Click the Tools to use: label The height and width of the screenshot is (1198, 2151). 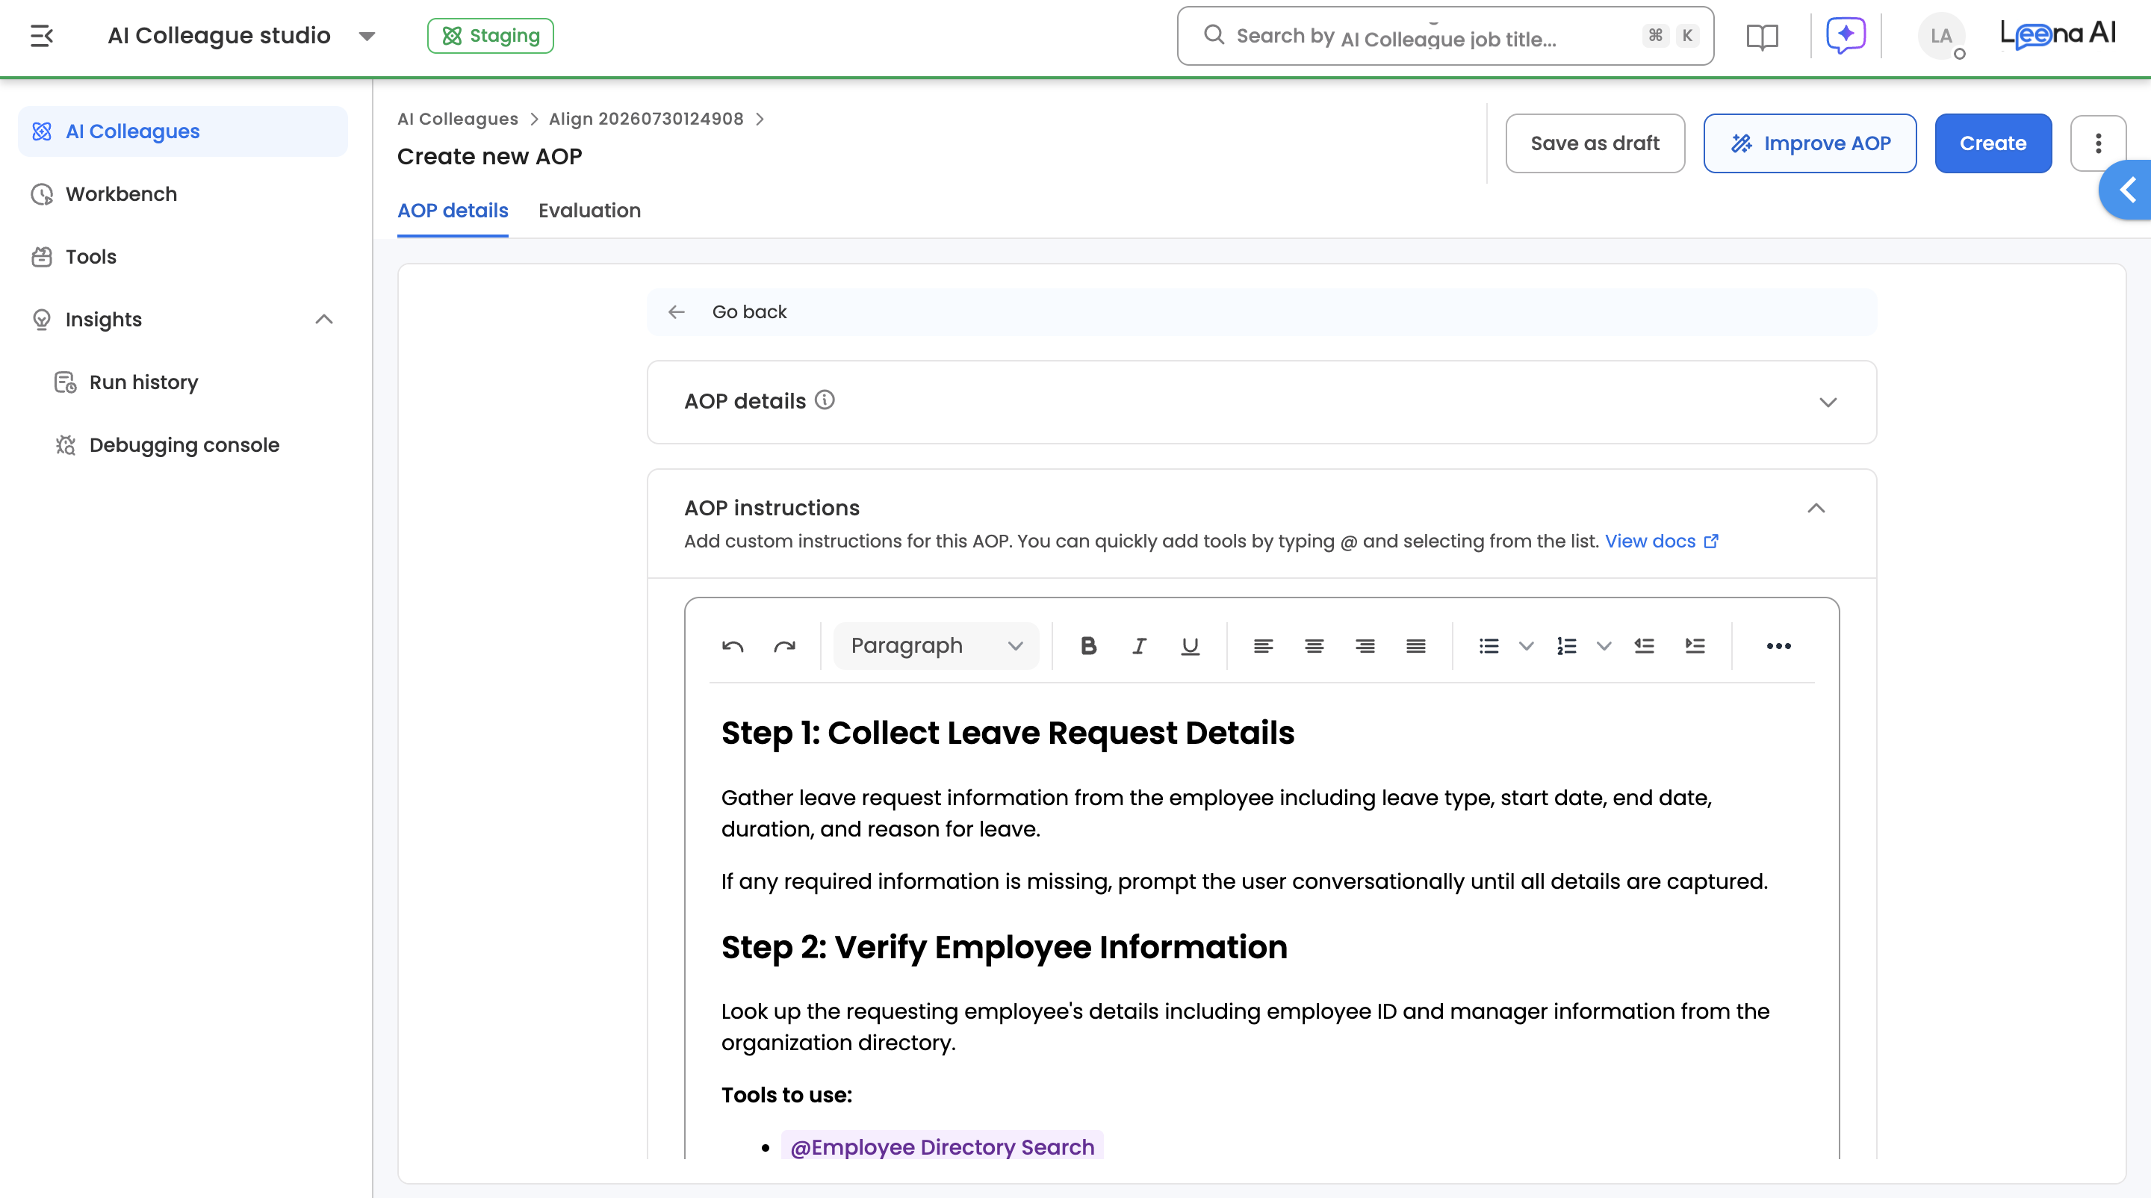click(x=786, y=1094)
